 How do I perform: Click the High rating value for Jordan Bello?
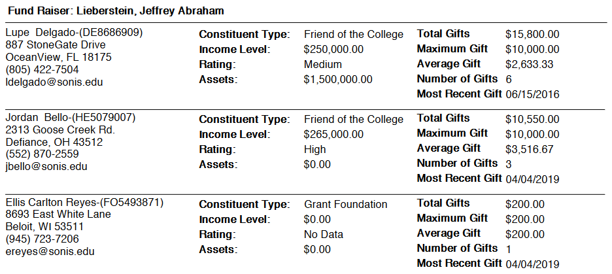(315, 149)
